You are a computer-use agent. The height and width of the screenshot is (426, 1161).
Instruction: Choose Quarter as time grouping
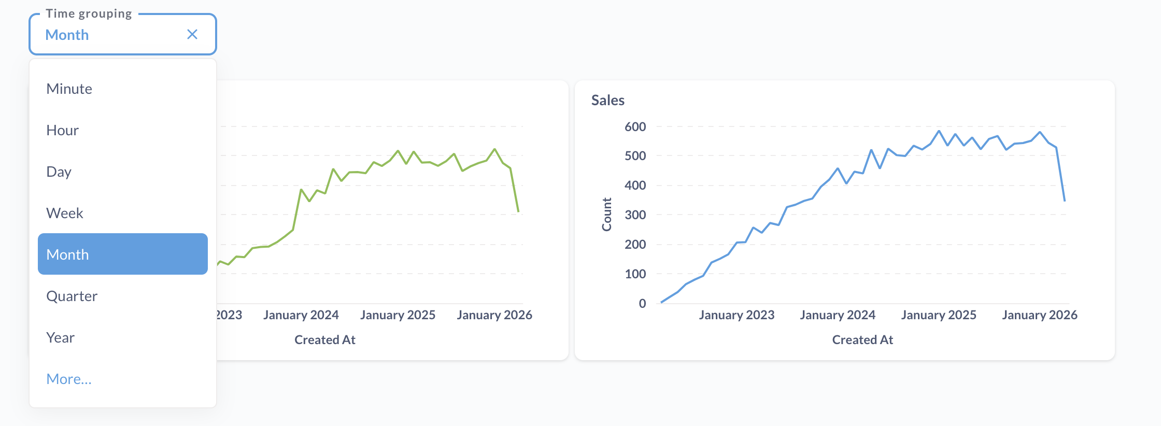pyautogui.click(x=72, y=296)
